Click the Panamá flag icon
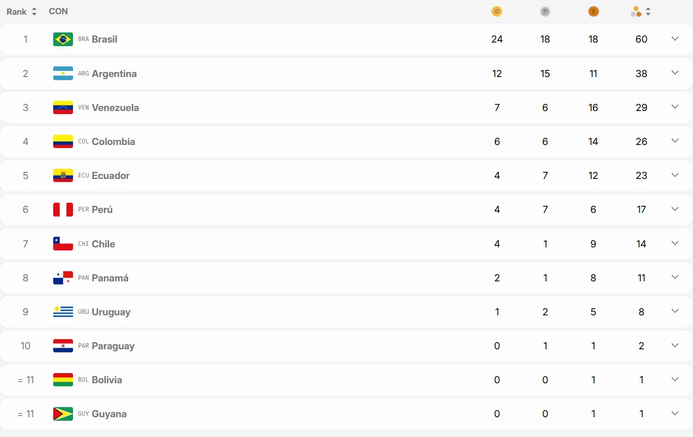Screen dimensions: 693x437 [x=63, y=278]
